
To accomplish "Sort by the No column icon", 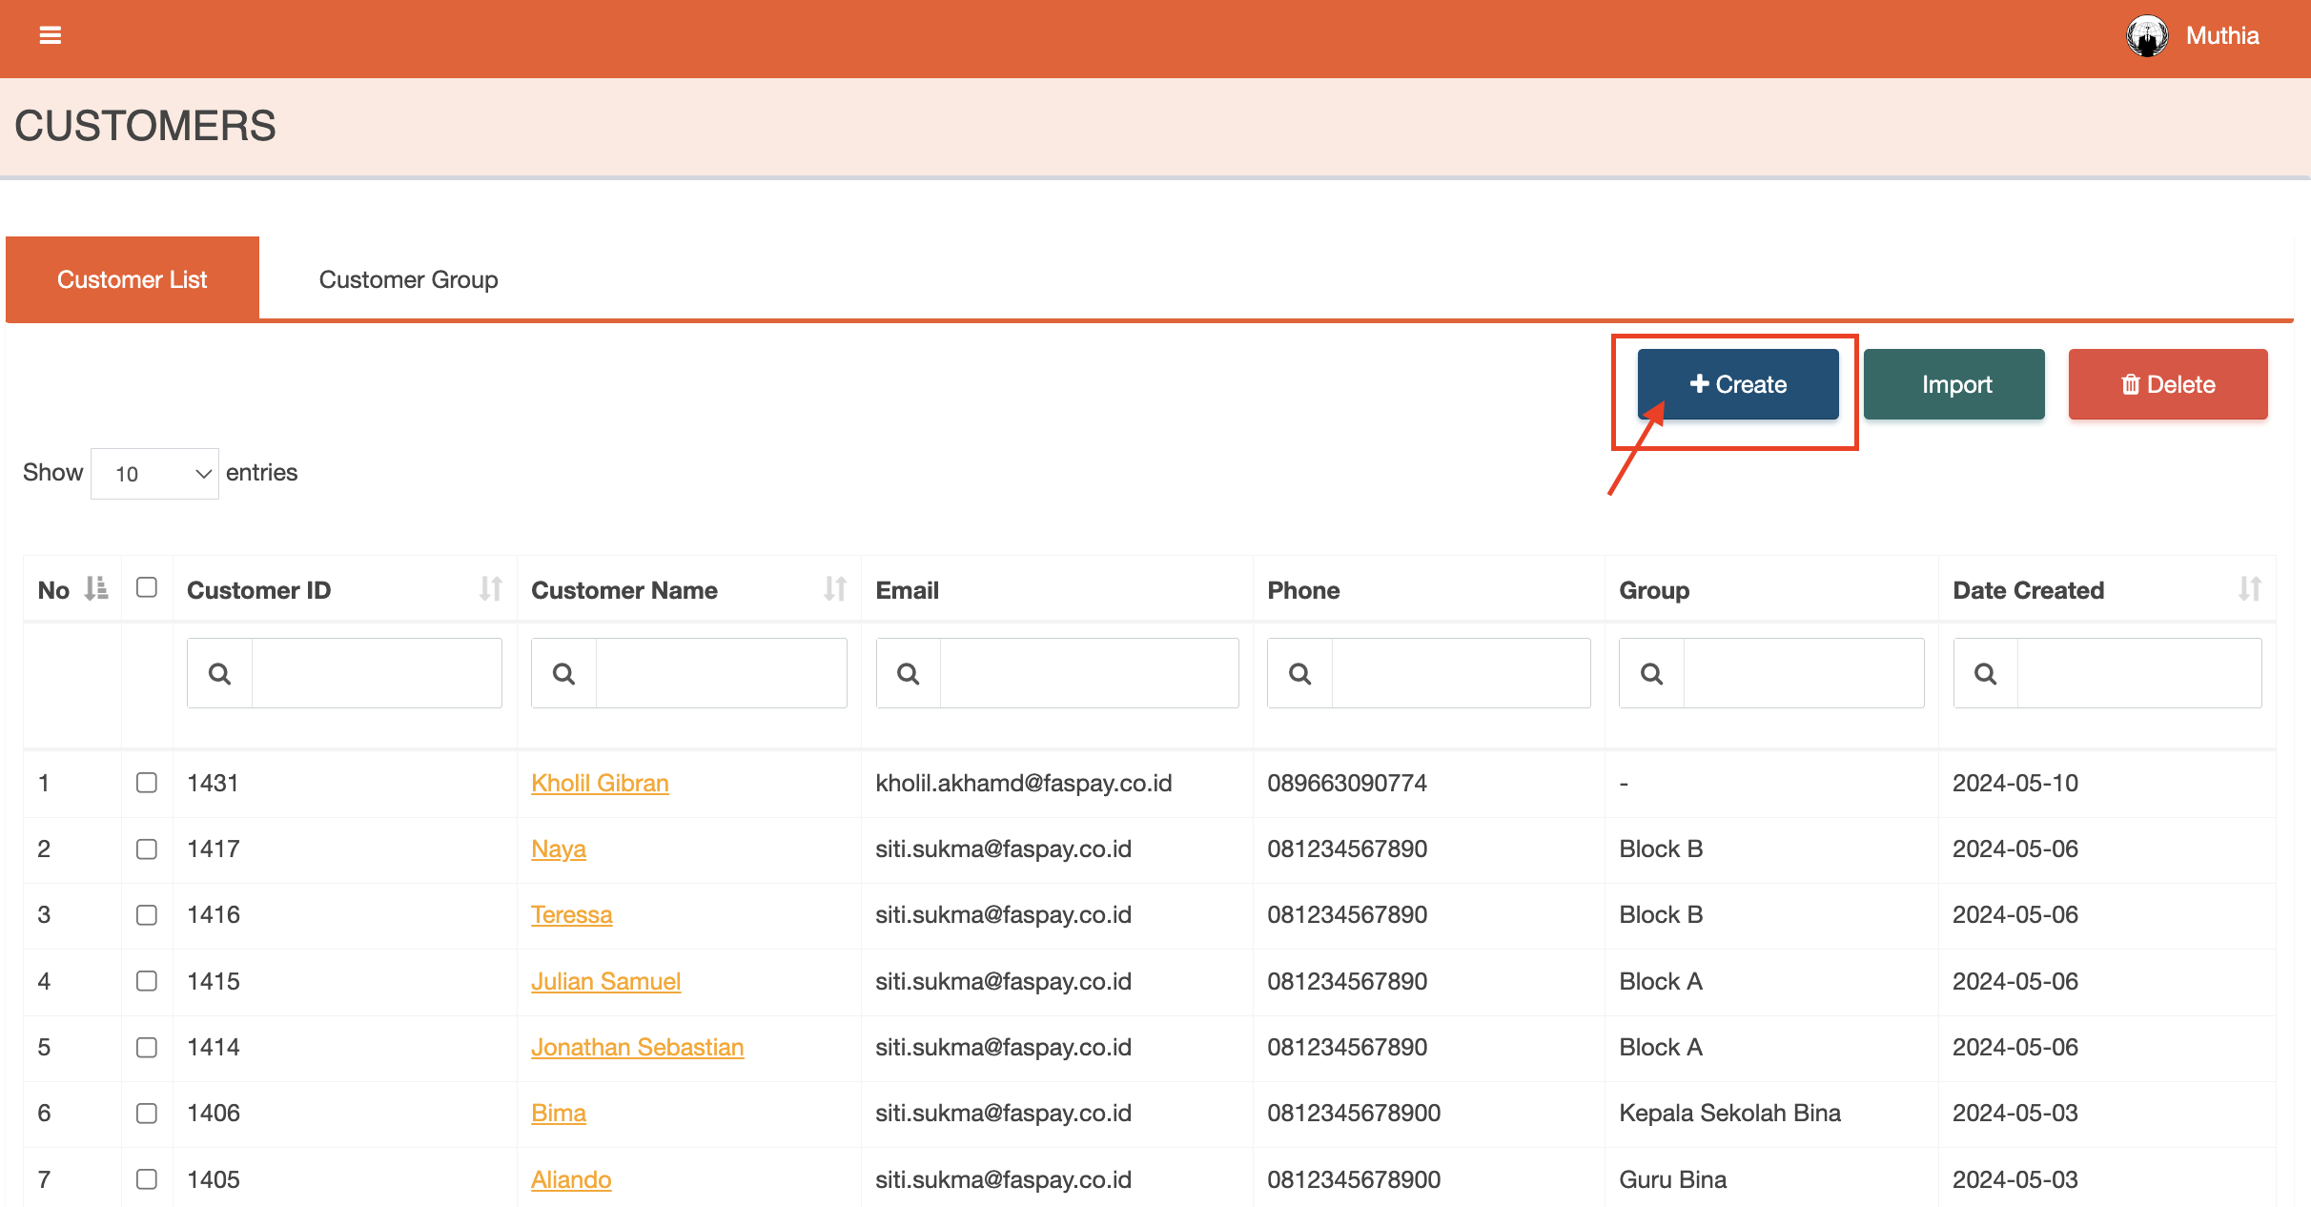I will (96, 589).
